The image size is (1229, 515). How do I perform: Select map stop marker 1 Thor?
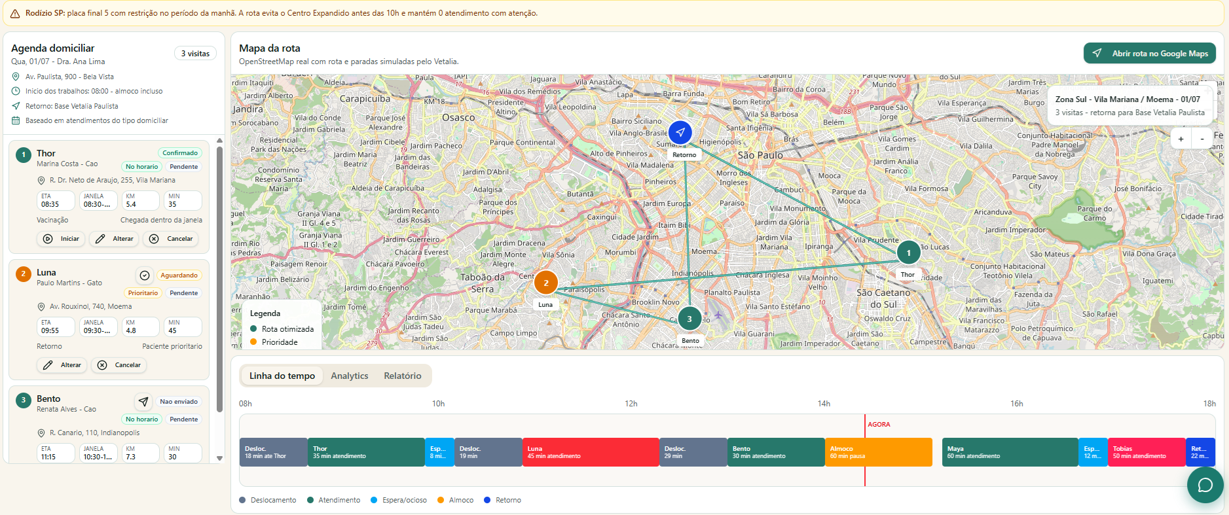(908, 253)
